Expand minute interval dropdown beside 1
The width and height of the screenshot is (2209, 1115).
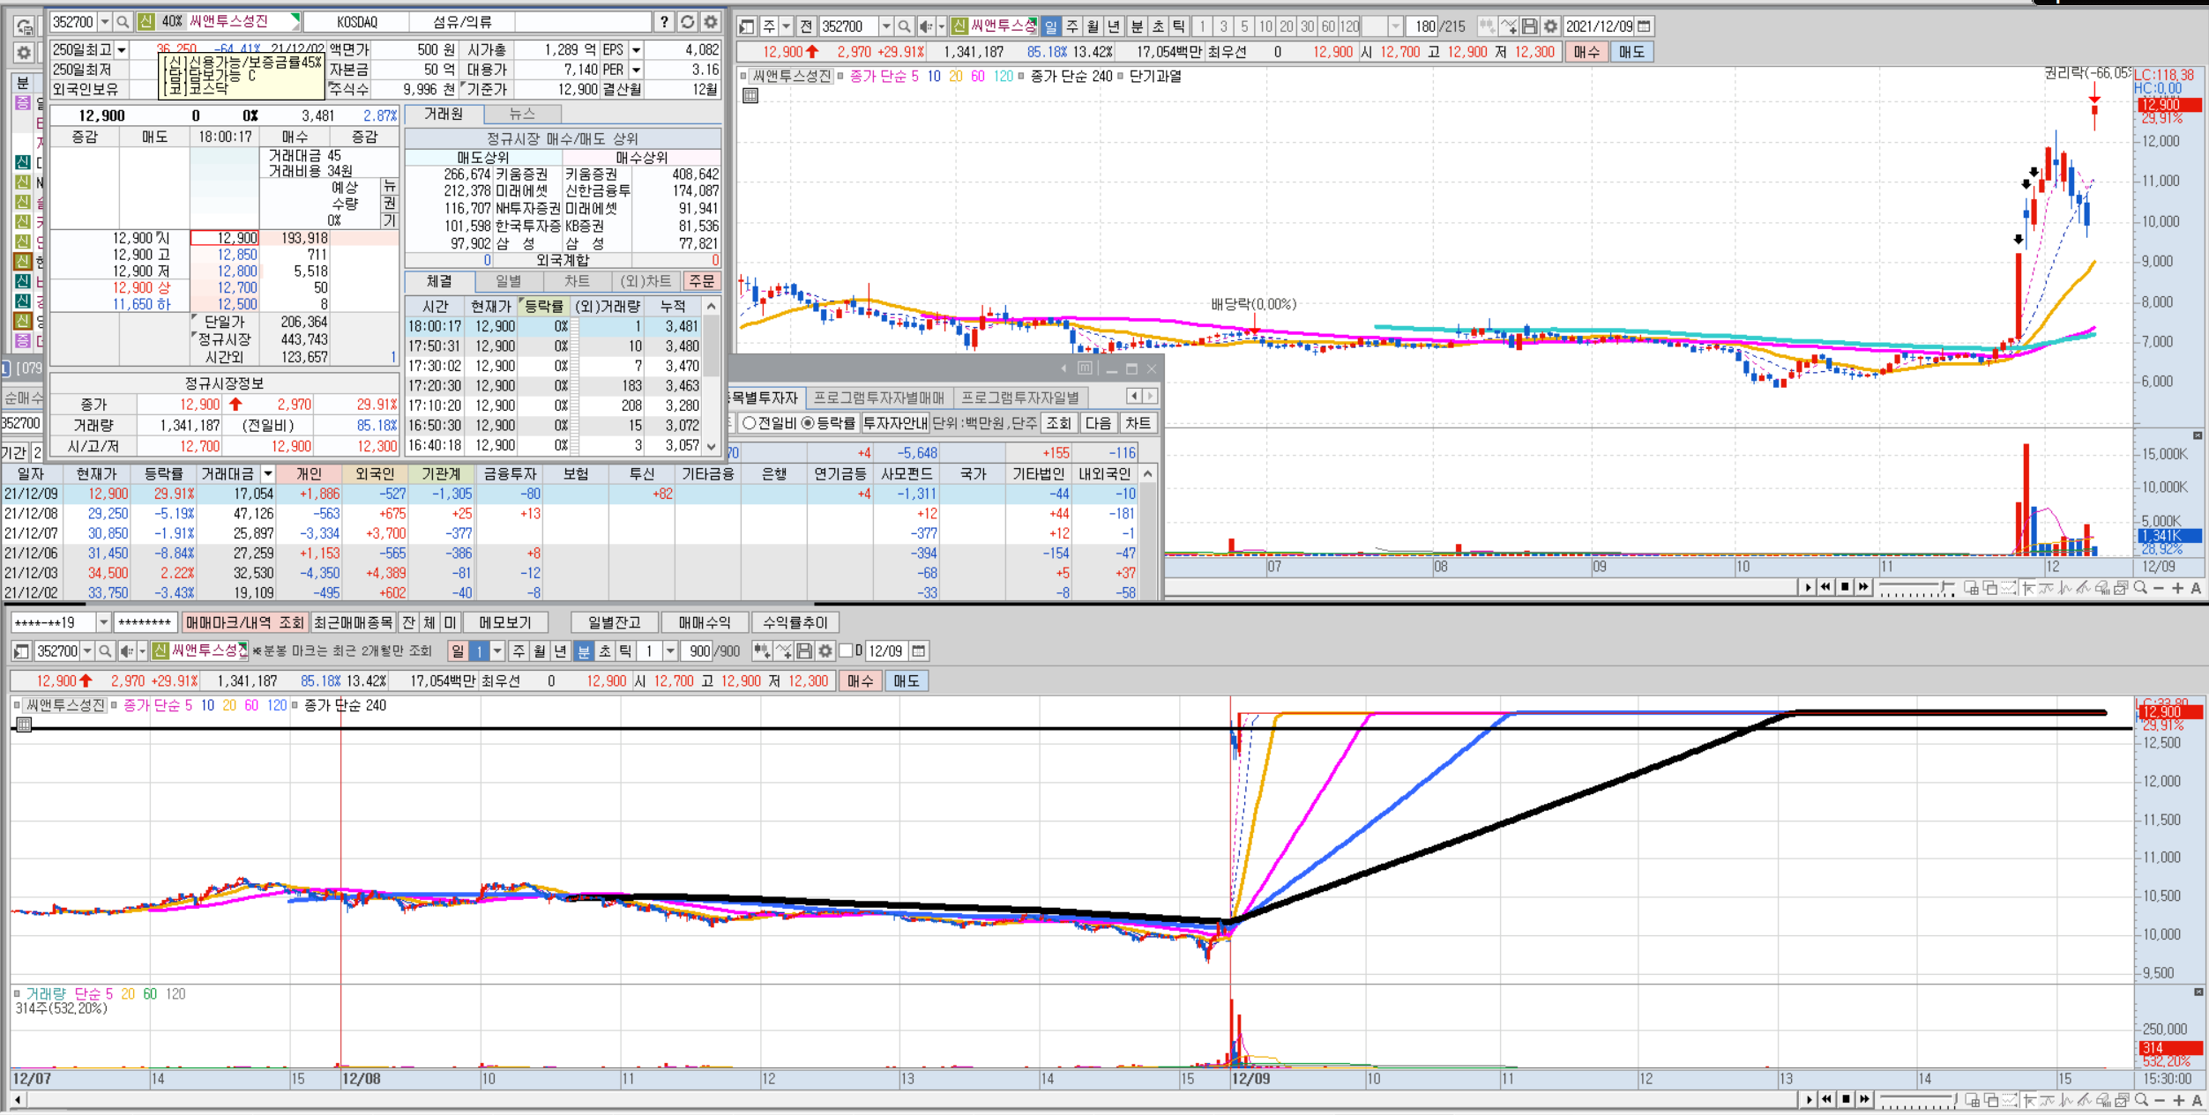670,651
